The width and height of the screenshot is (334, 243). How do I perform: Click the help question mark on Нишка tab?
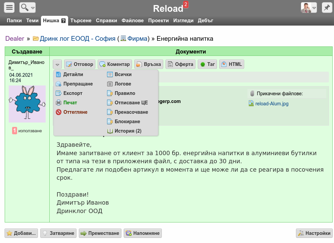(63, 21)
